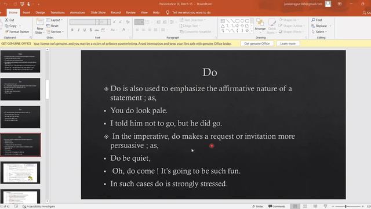Image resolution: width=371 pixels, height=209 pixels.
Task: Select the first slide thumbnail at top
Action: pos(20,62)
